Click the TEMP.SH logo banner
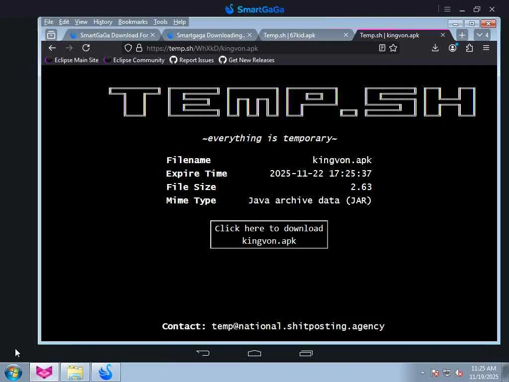 pyautogui.click(x=292, y=102)
